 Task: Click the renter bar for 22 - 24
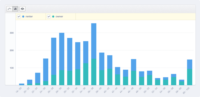coord(38,78)
